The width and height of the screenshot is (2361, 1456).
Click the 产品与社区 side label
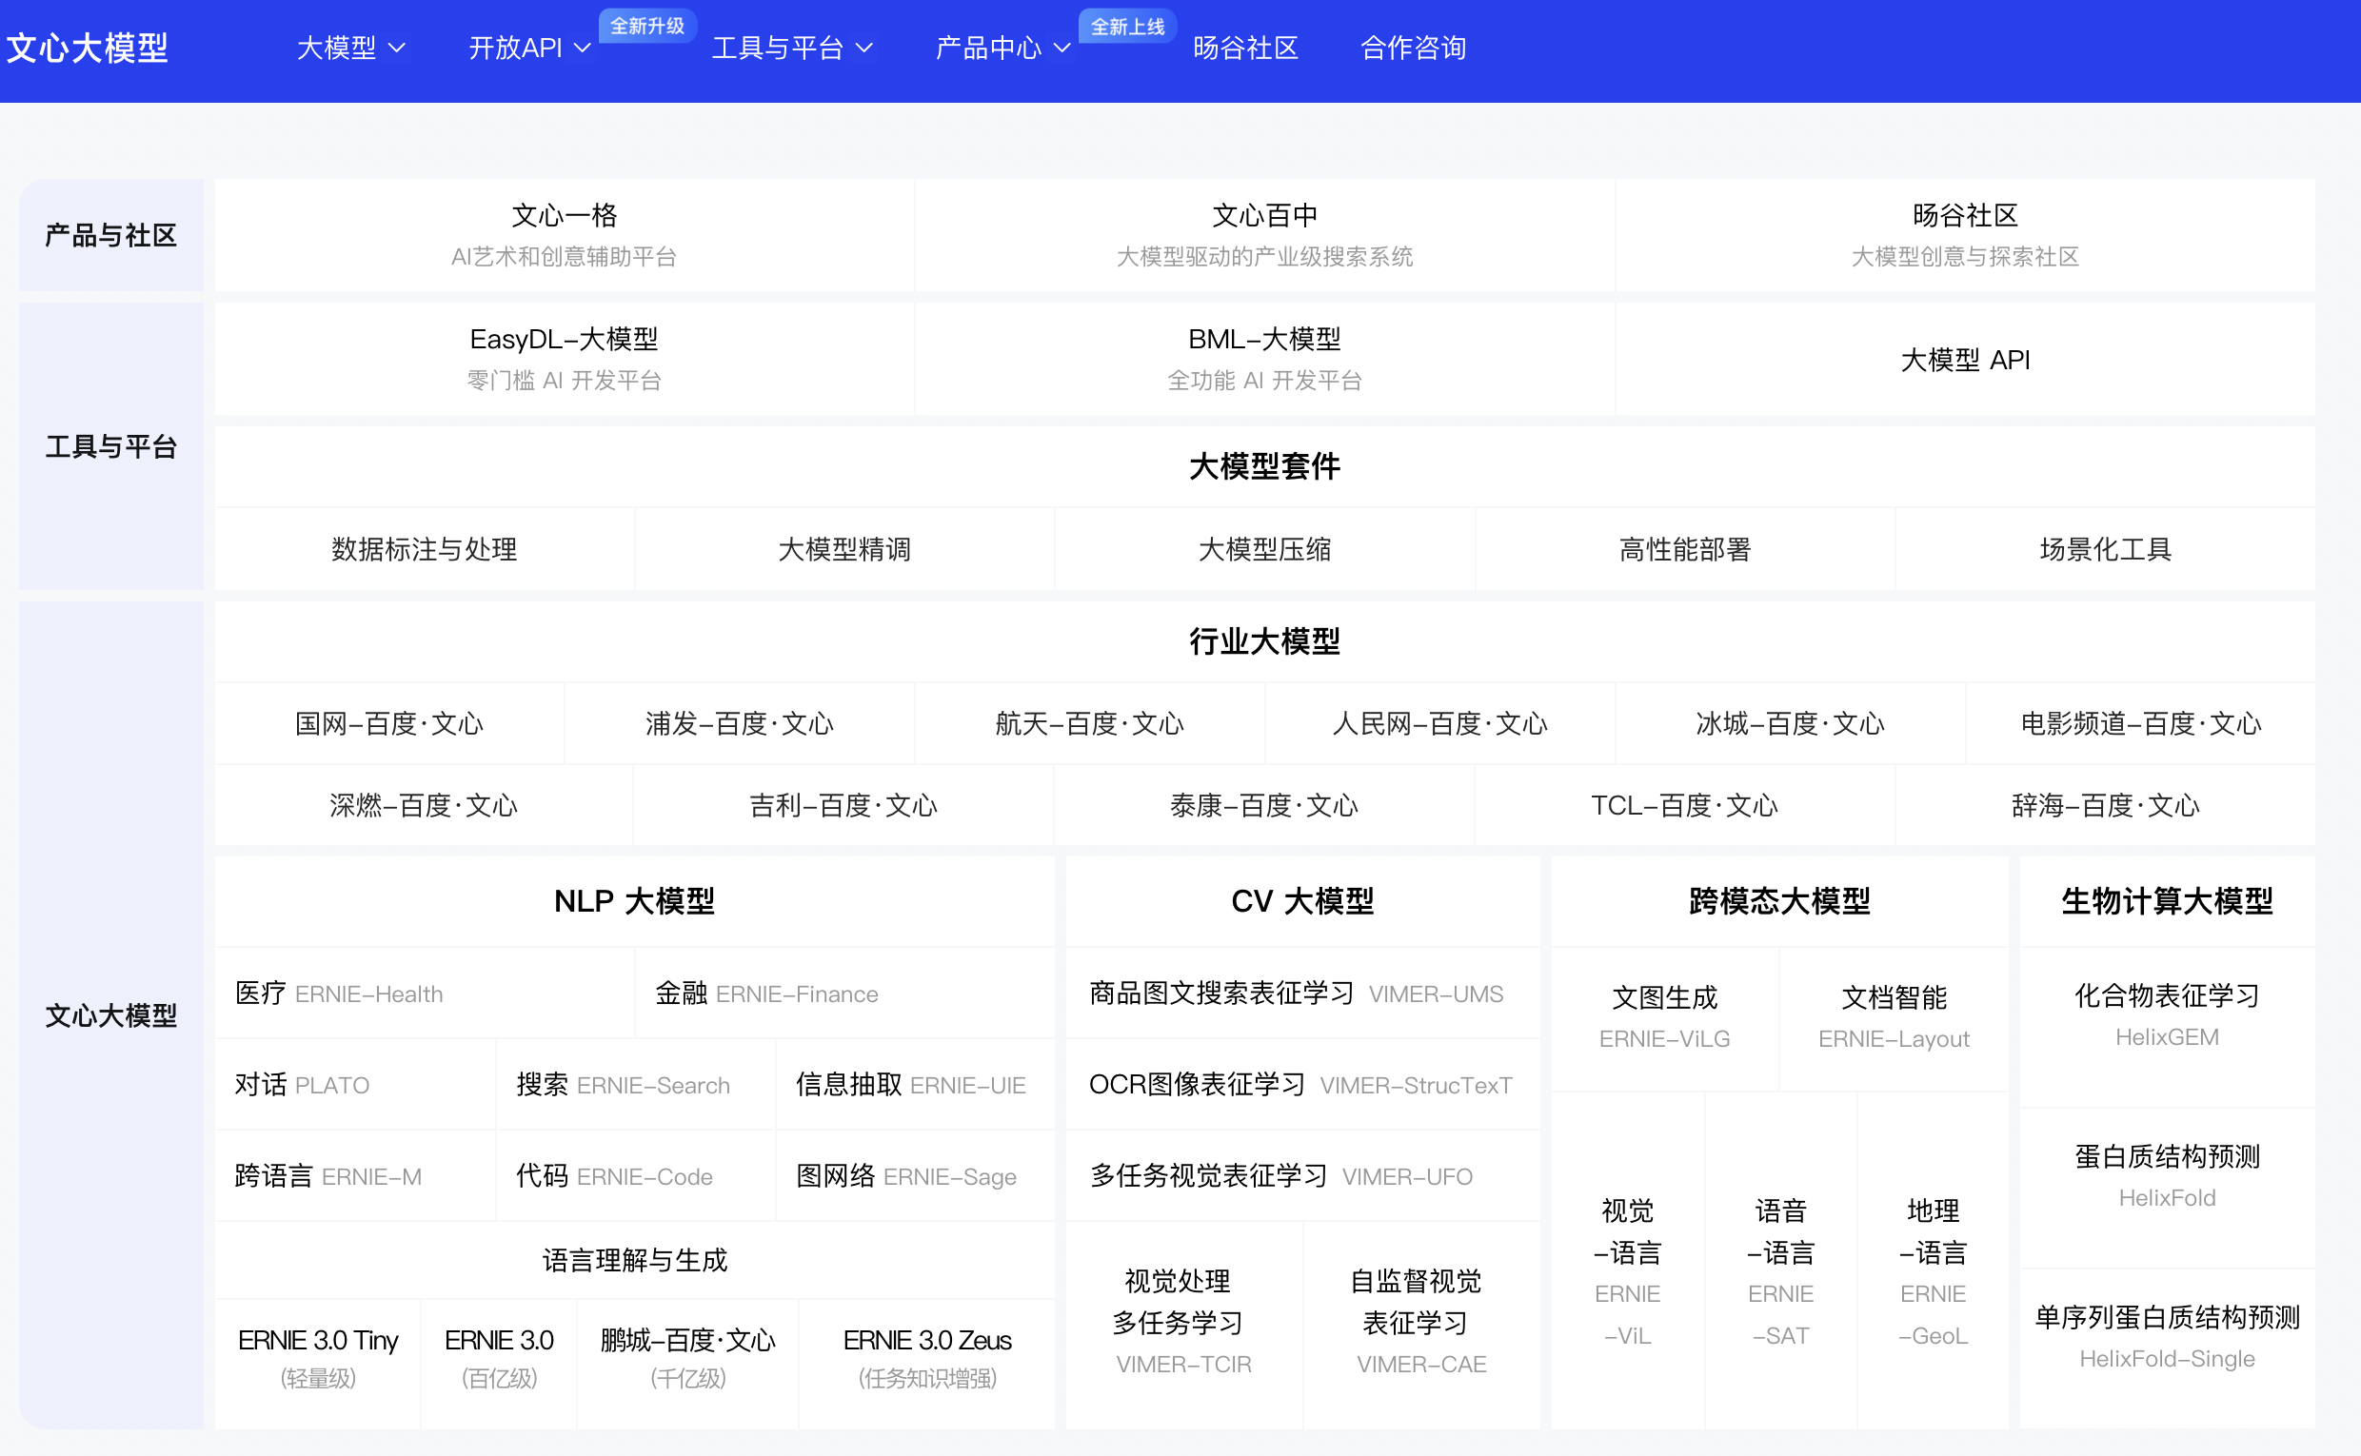pyautogui.click(x=110, y=235)
